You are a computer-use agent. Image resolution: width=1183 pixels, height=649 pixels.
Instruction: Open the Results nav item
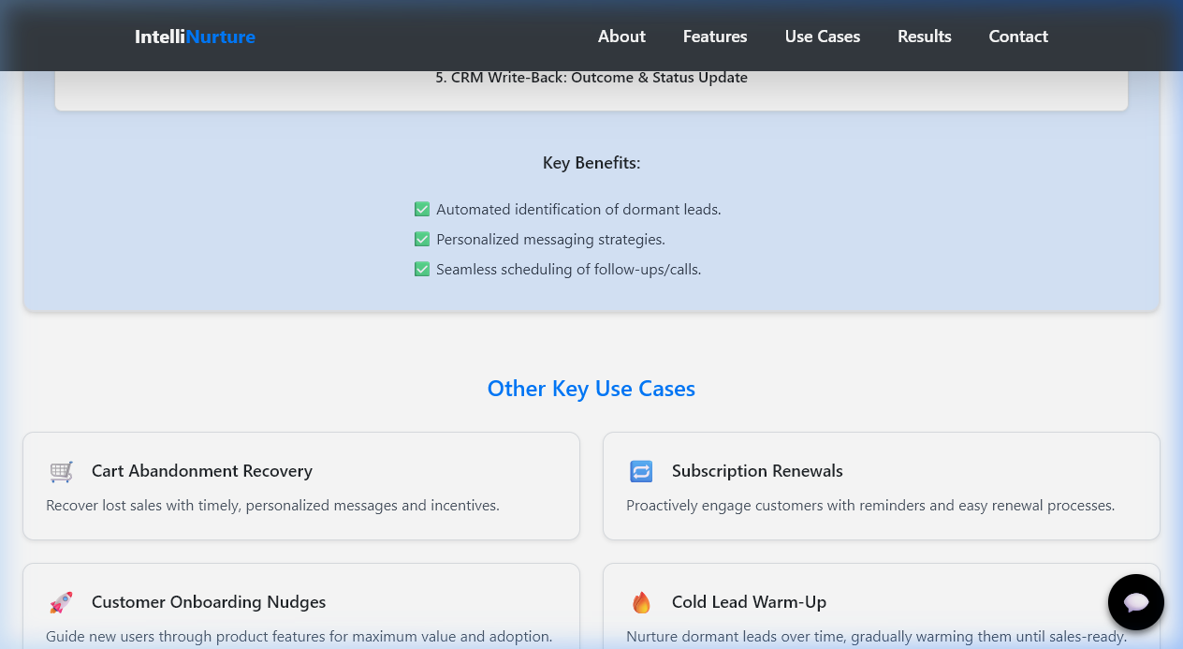[925, 37]
